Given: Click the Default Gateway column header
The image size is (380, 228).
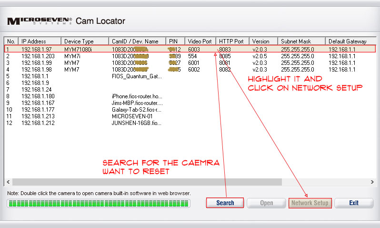Looking at the screenshot, I should click(350, 41).
